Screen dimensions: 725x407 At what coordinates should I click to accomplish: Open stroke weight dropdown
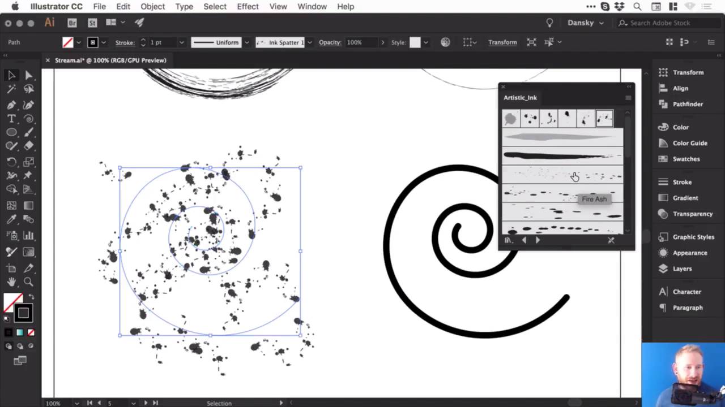click(x=181, y=42)
